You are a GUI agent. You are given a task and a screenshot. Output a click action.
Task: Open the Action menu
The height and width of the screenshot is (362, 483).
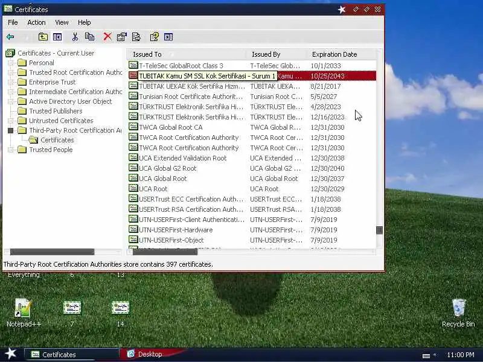pyautogui.click(x=36, y=22)
